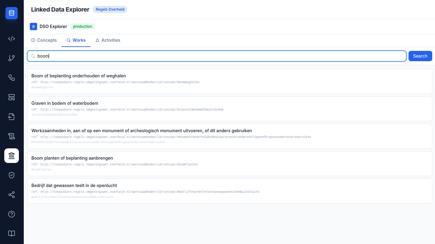Click the faded GravenInBodemOfWaterbodem identifier
Viewport: 435px width, 244px height.
coord(54,115)
